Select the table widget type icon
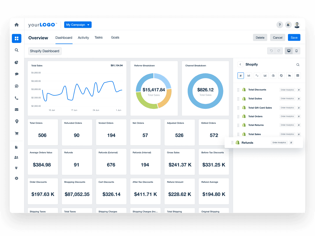The image size is (315, 236). point(297,76)
